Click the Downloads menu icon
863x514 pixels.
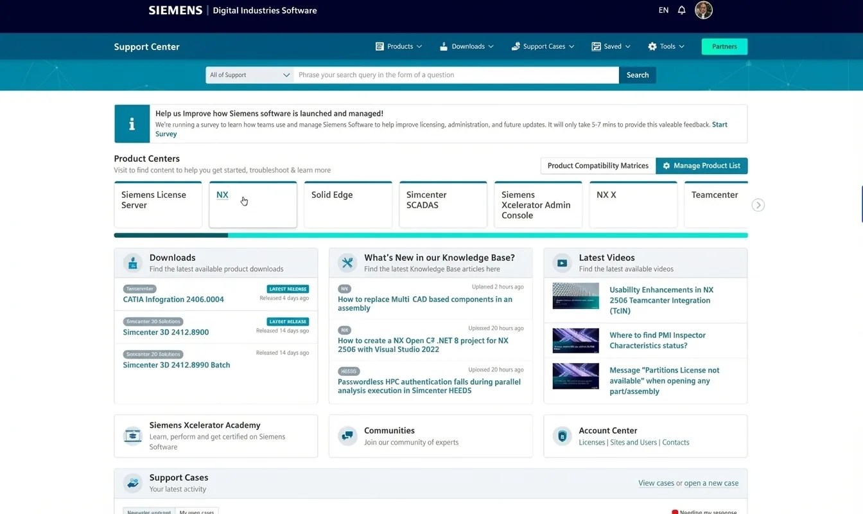pyautogui.click(x=443, y=46)
